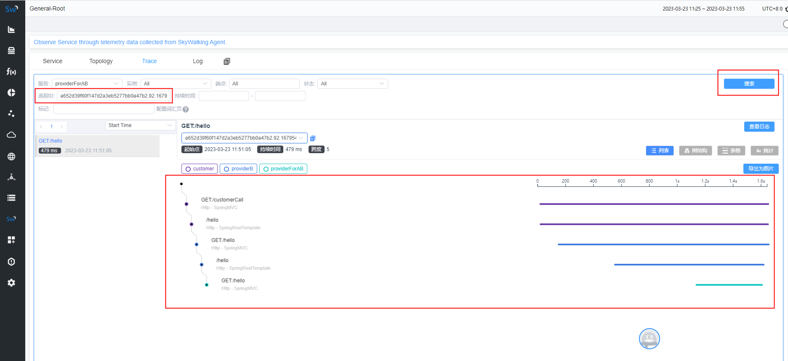Click the 搜索 search button
Screen dimensions: 788x361
(x=749, y=84)
